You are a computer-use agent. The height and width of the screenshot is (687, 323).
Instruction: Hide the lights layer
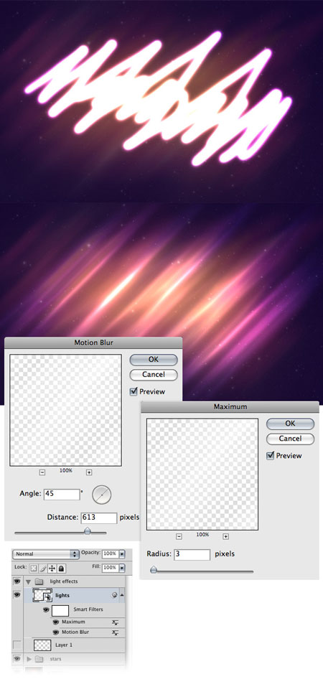(17, 595)
